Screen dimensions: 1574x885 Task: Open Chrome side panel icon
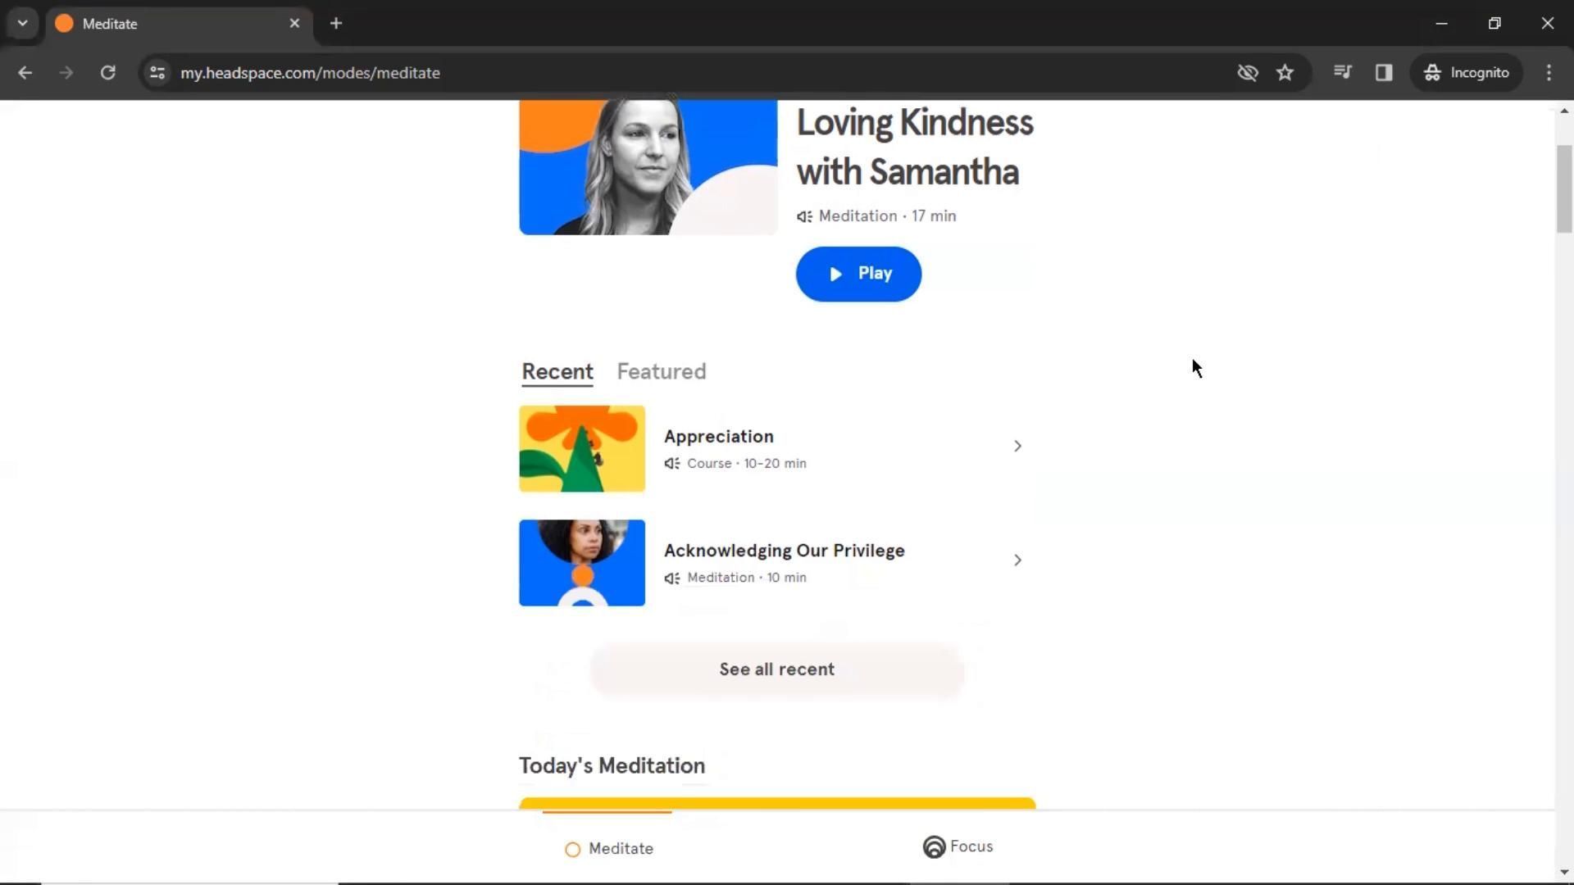(x=1384, y=72)
